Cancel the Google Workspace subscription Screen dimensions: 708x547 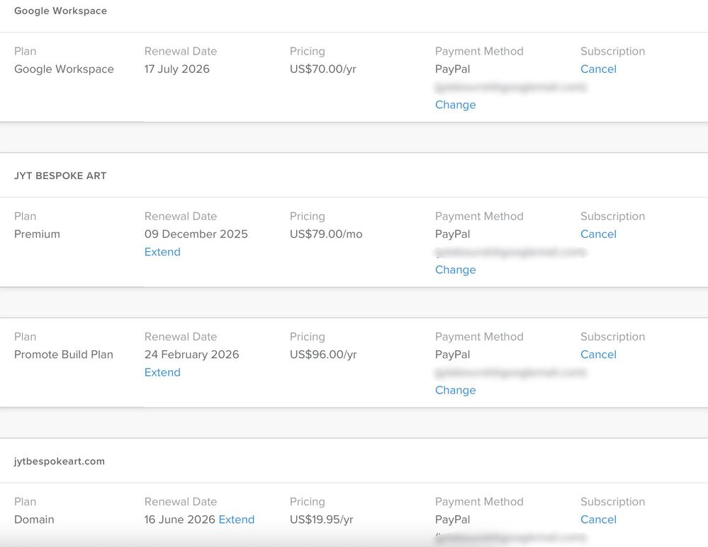(x=597, y=69)
